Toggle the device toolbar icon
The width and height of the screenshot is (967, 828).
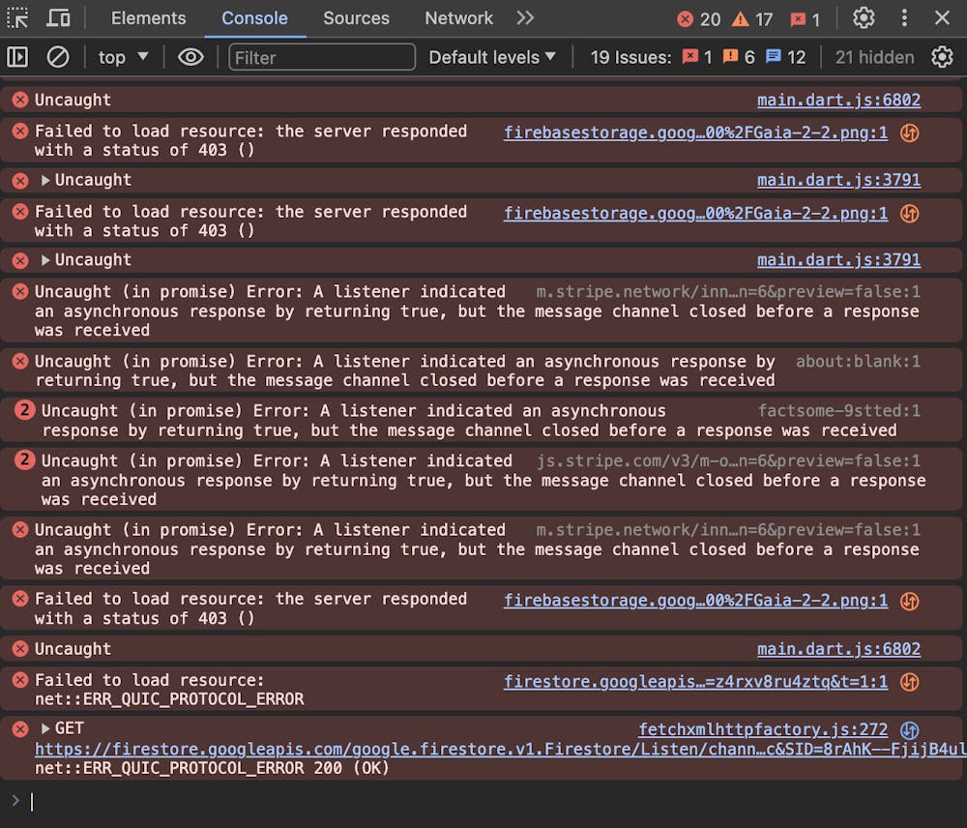point(58,18)
